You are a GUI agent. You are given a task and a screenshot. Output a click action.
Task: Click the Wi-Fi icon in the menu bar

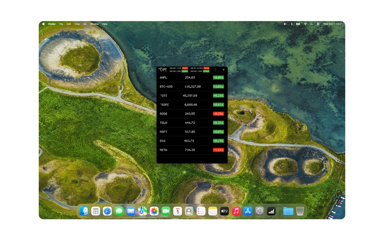coord(305,24)
